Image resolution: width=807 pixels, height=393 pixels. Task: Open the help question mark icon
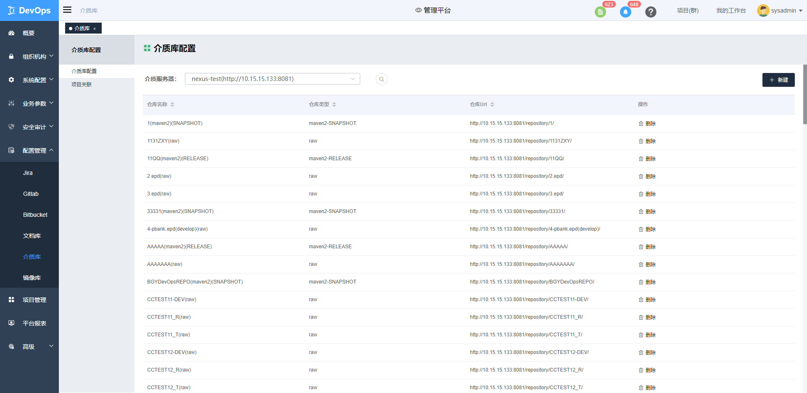[651, 12]
